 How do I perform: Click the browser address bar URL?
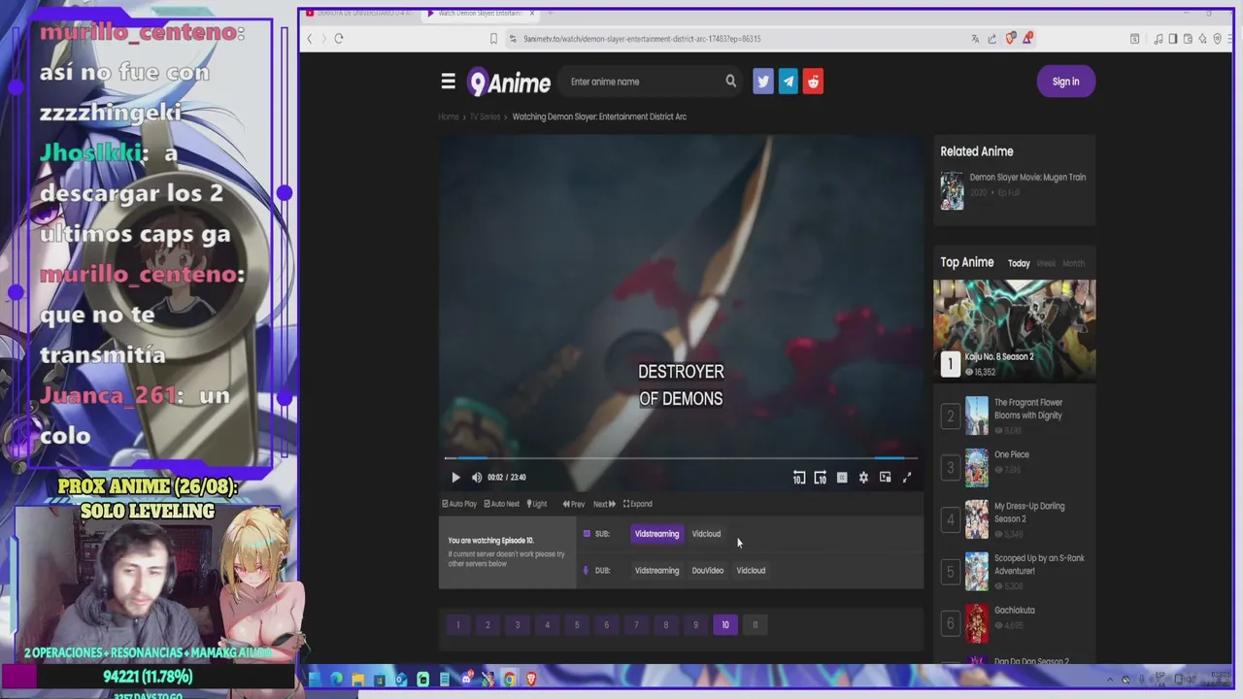642,39
